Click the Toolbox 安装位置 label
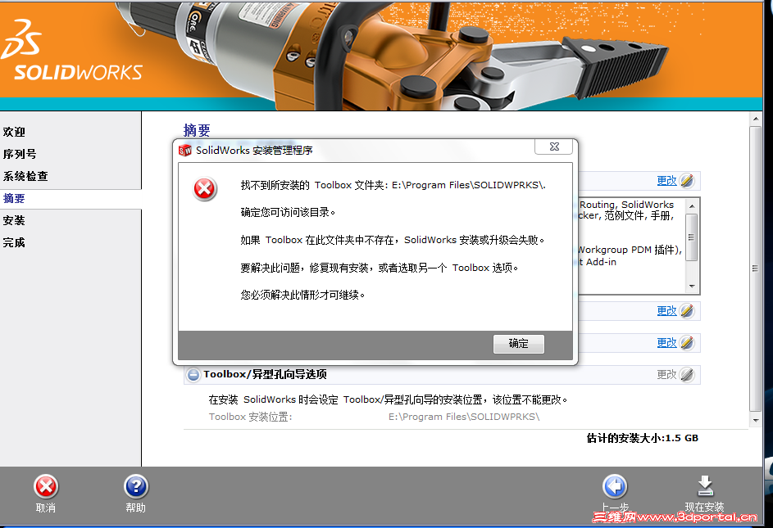 [x=251, y=417]
